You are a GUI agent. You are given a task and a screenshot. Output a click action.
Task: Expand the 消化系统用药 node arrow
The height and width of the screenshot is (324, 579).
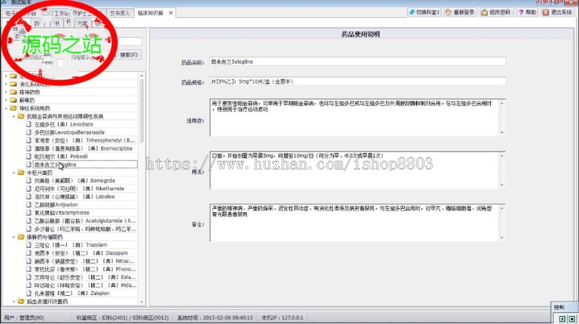(x=6, y=84)
